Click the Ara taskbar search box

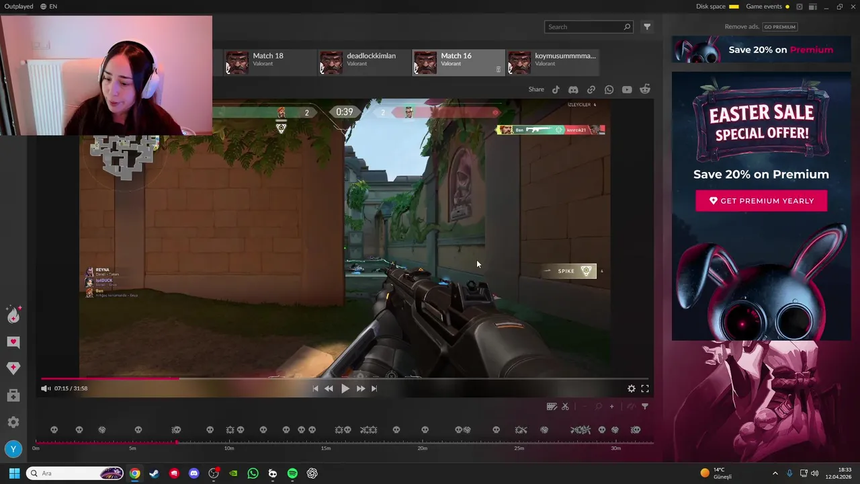pos(75,473)
